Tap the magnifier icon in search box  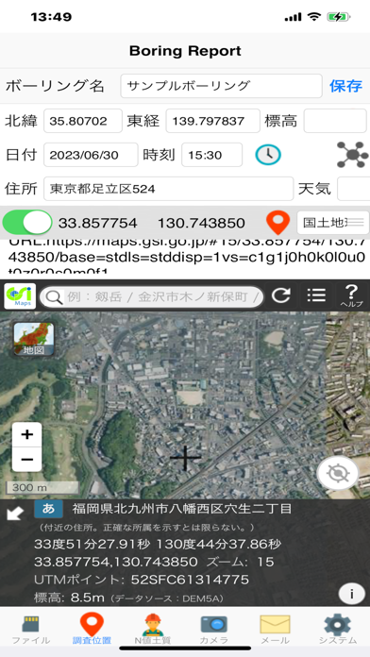tap(55, 297)
